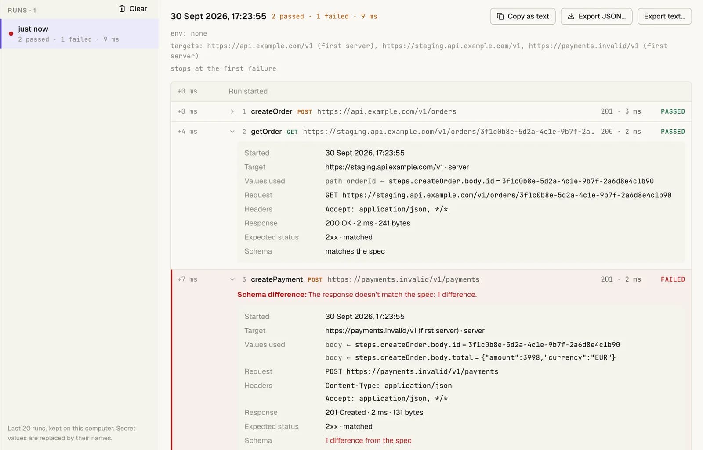Click the red failed status dot
Image resolution: width=703 pixels, height=450 pixels.
coord(11,34)
